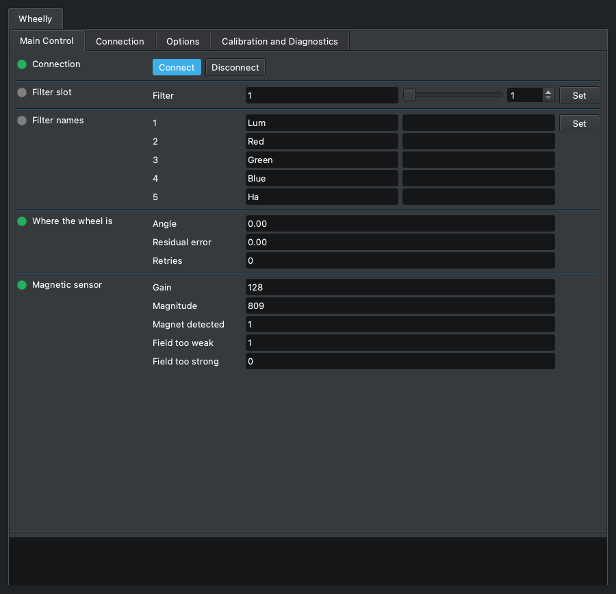Click the Ha filter name value
This screenshot has height=594, width=616.
(322, 197)
